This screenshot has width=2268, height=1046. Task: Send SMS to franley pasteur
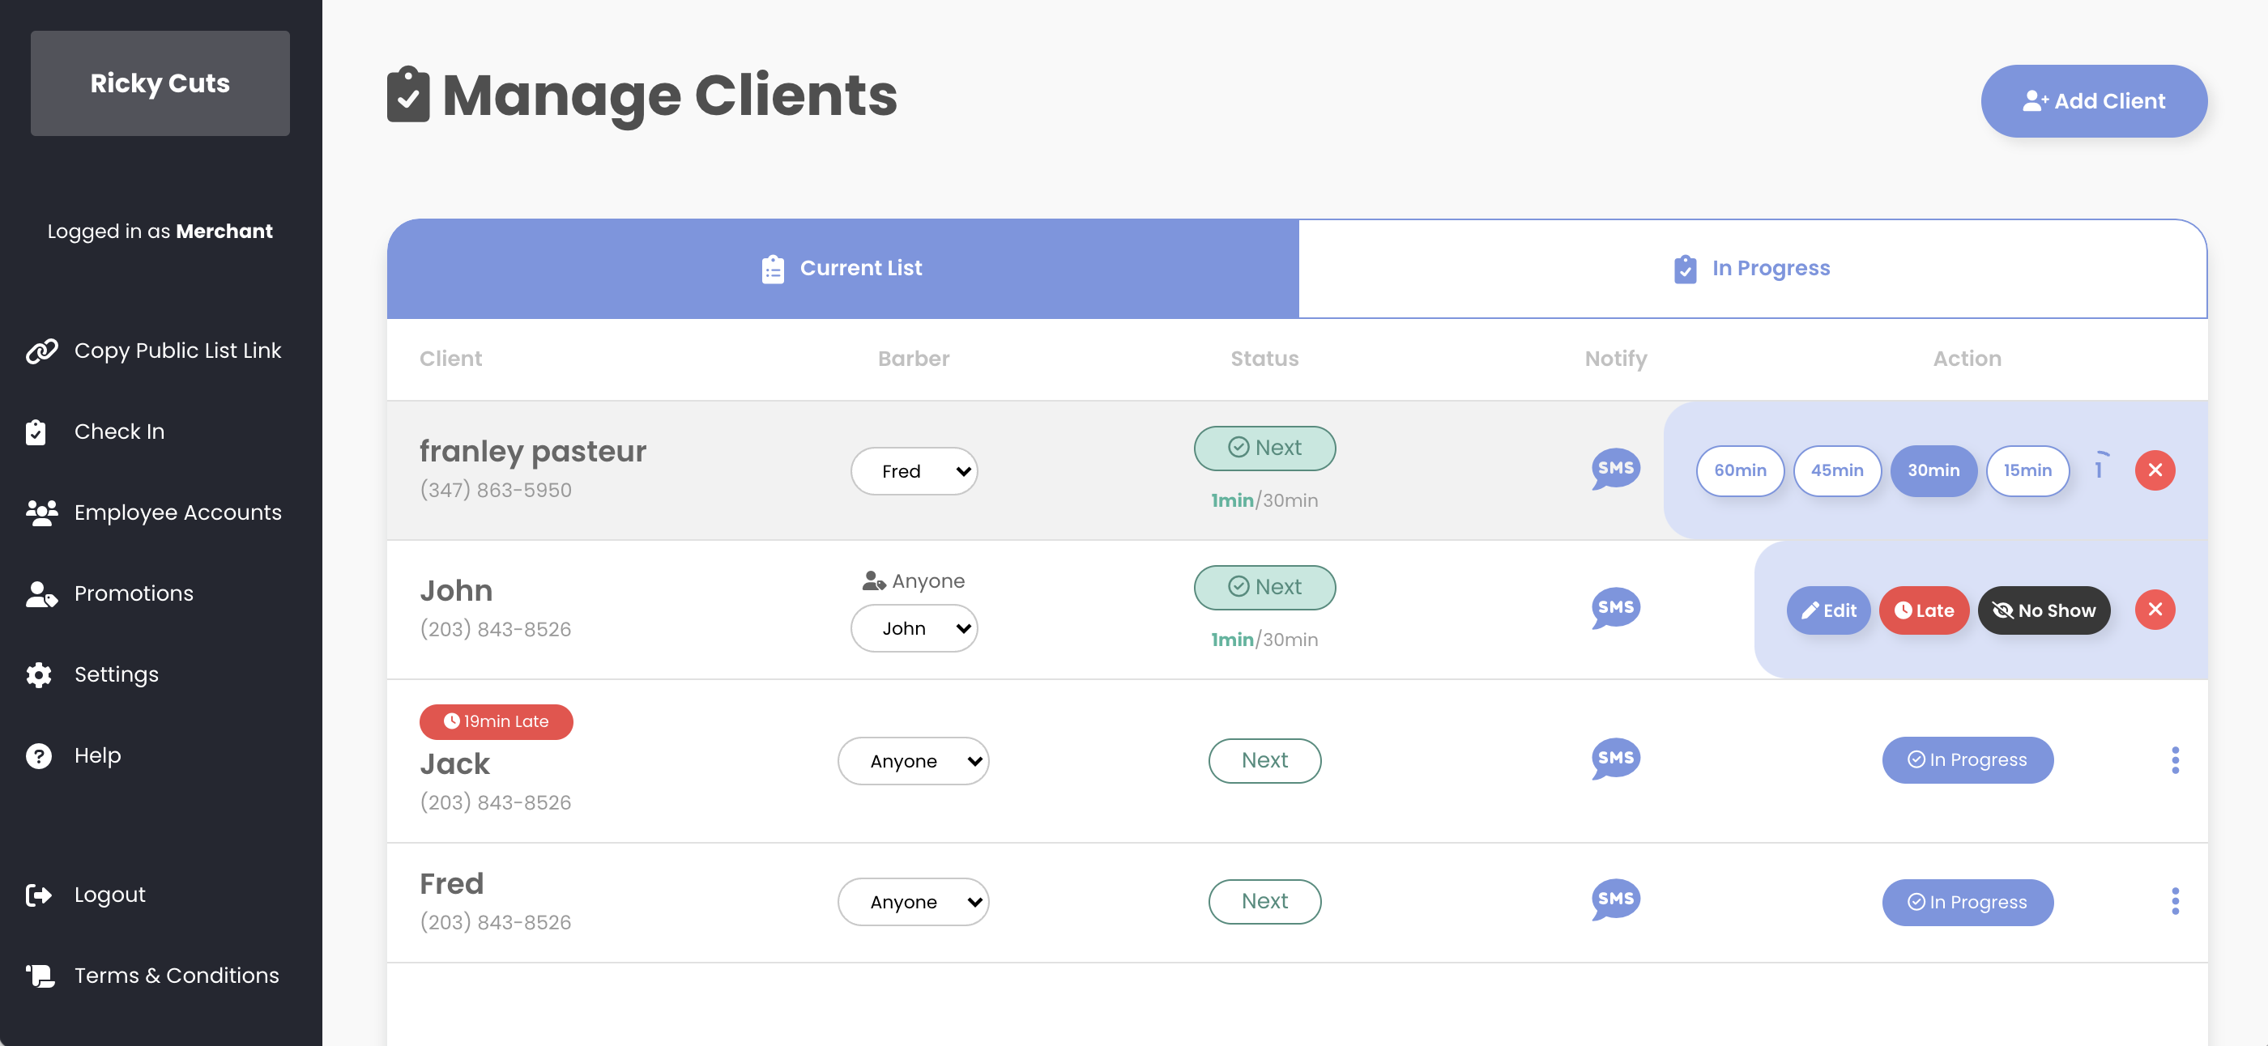point(1614,469)
